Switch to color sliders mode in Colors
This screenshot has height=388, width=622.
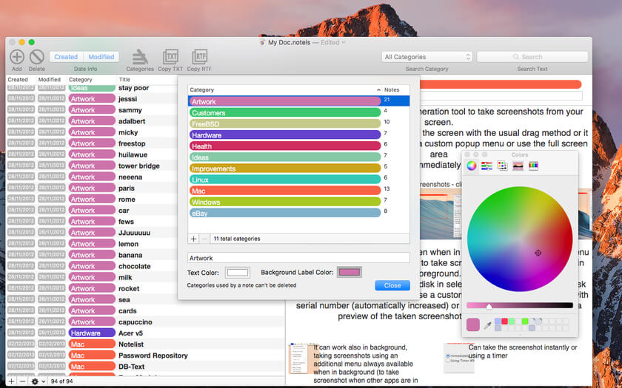click(x=486, y=166)
